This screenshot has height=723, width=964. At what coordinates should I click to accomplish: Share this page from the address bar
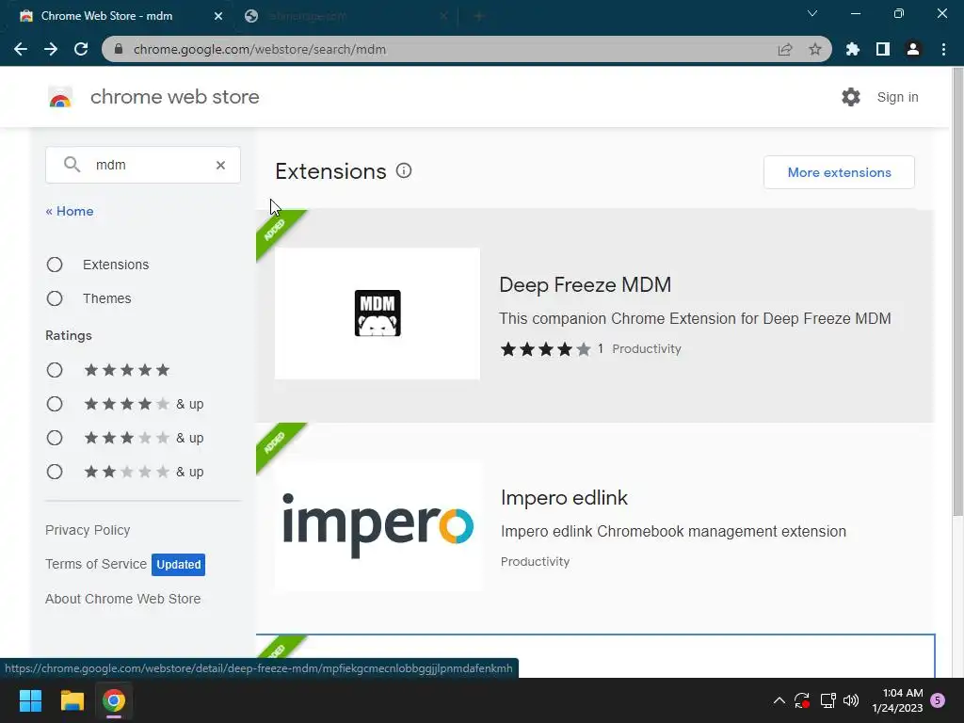coord(785,49)
